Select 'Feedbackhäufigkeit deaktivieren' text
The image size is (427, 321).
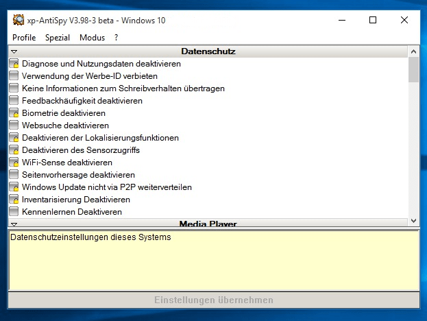click(x=82, y=101)
